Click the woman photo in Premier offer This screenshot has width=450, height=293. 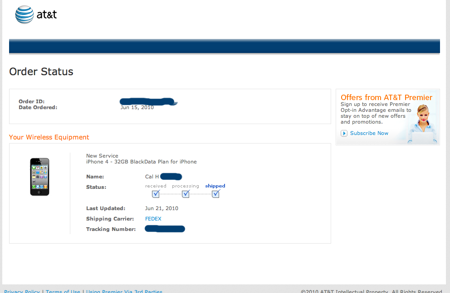click(423, 124)
